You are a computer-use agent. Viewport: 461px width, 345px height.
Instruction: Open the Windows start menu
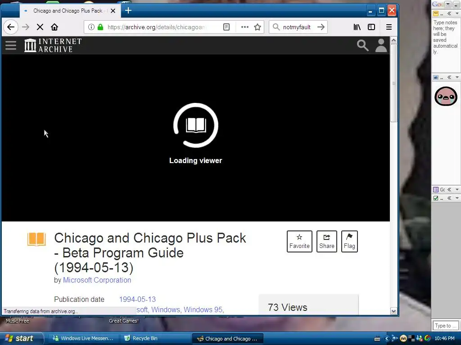pos(21,338)
